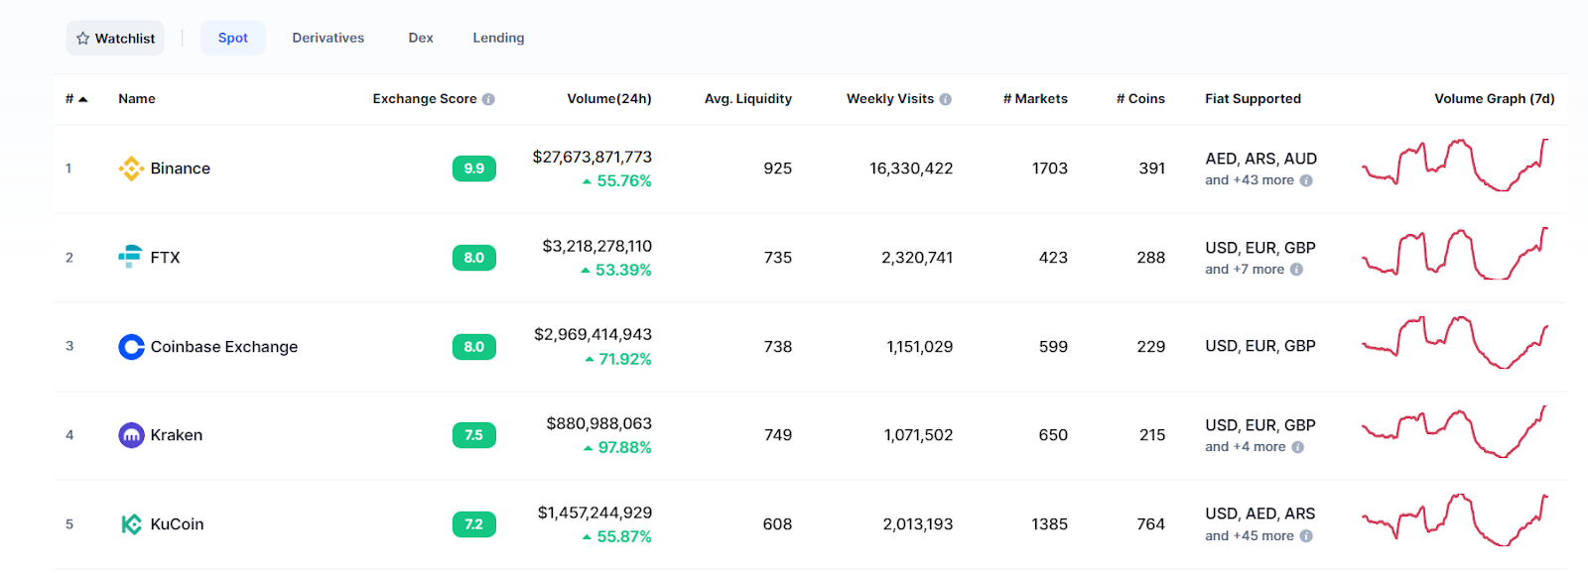Sort by Name column header
This screenshot has height=573, width=1588.
coord(137,99)
